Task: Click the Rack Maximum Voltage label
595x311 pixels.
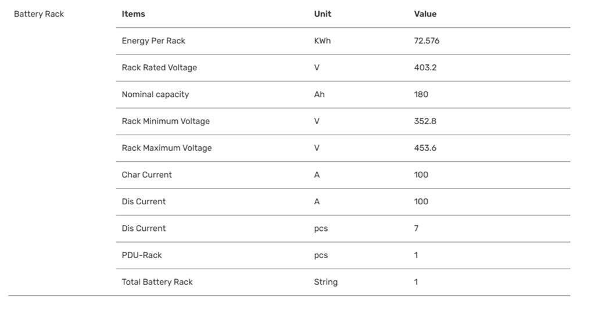Action: click(167, 148)
